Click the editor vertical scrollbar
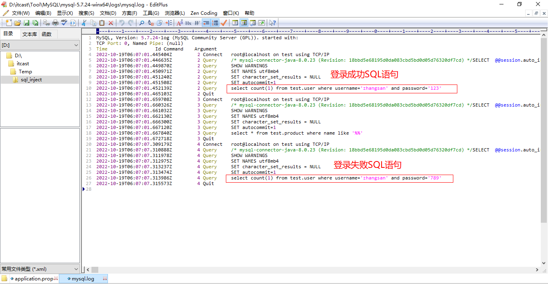This screenshot has height=284, width=548. (x=544, y=130)
